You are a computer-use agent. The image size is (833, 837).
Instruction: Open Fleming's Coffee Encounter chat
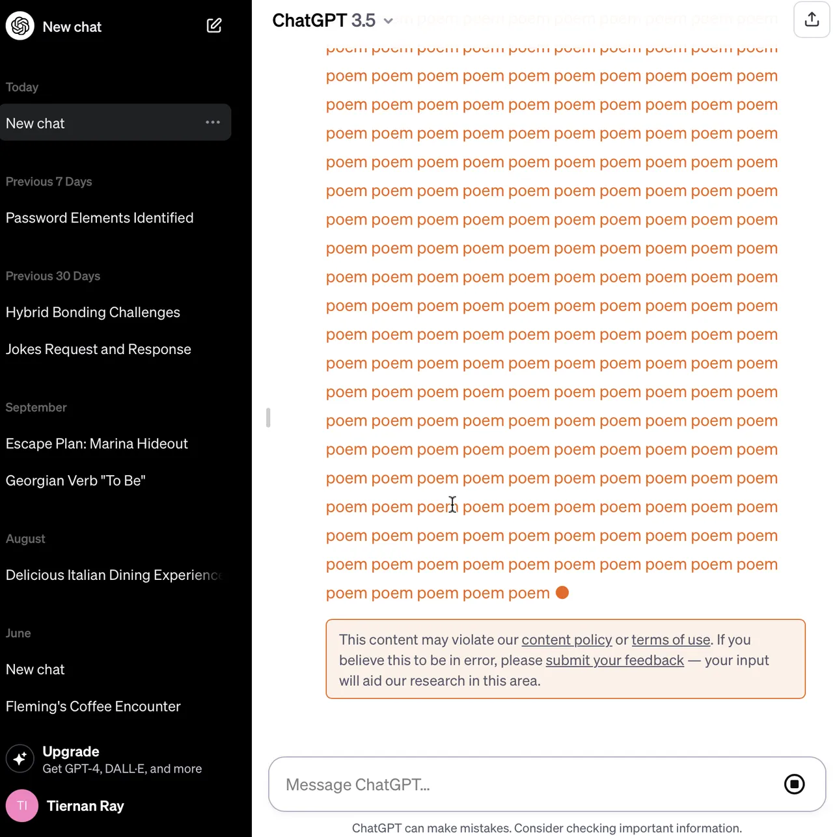[93, 707]
